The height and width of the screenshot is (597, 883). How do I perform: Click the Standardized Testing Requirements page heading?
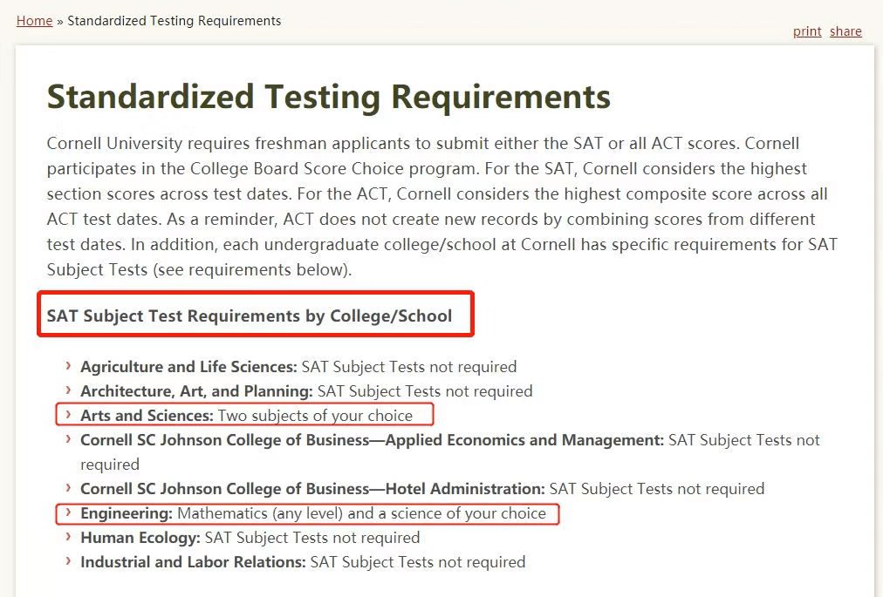pos(328,96)
